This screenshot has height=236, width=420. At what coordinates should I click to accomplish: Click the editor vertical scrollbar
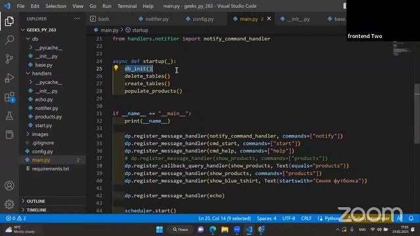tap(417, 113)
